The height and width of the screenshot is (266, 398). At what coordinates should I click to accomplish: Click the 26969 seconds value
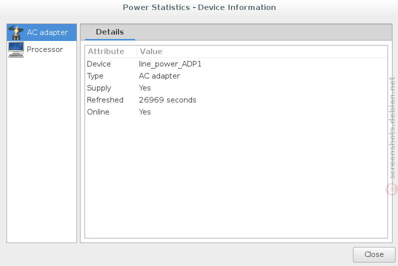point(167,100)
